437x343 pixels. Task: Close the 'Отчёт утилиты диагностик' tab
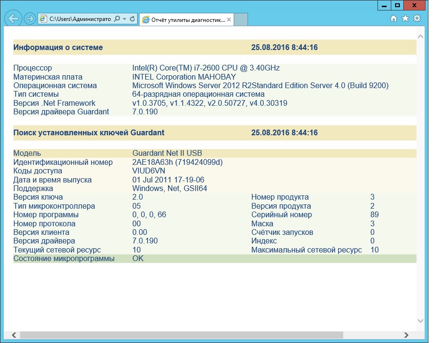[229, 20]
